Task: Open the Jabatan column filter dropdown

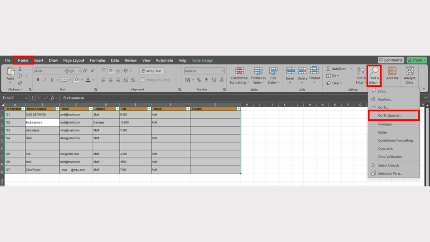Action: [x=117, y=109]
